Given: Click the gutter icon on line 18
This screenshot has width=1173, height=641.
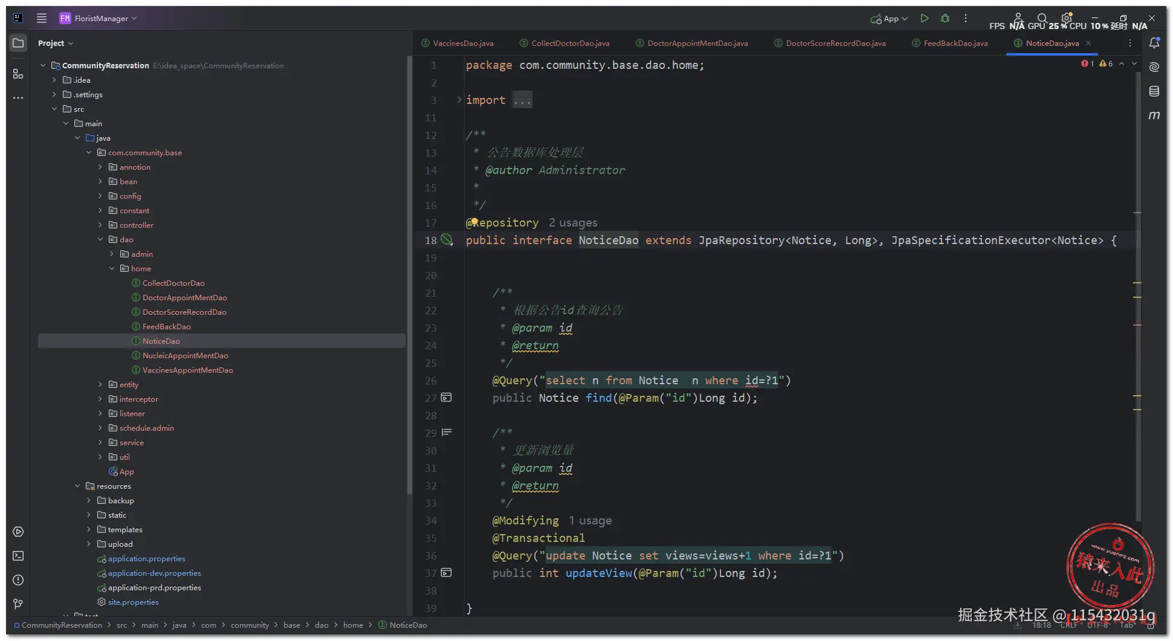Looking at the screenshot, I should tap(447, 240).
